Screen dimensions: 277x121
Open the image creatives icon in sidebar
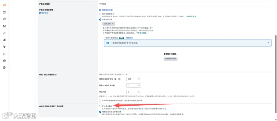[x=4, y=26]
